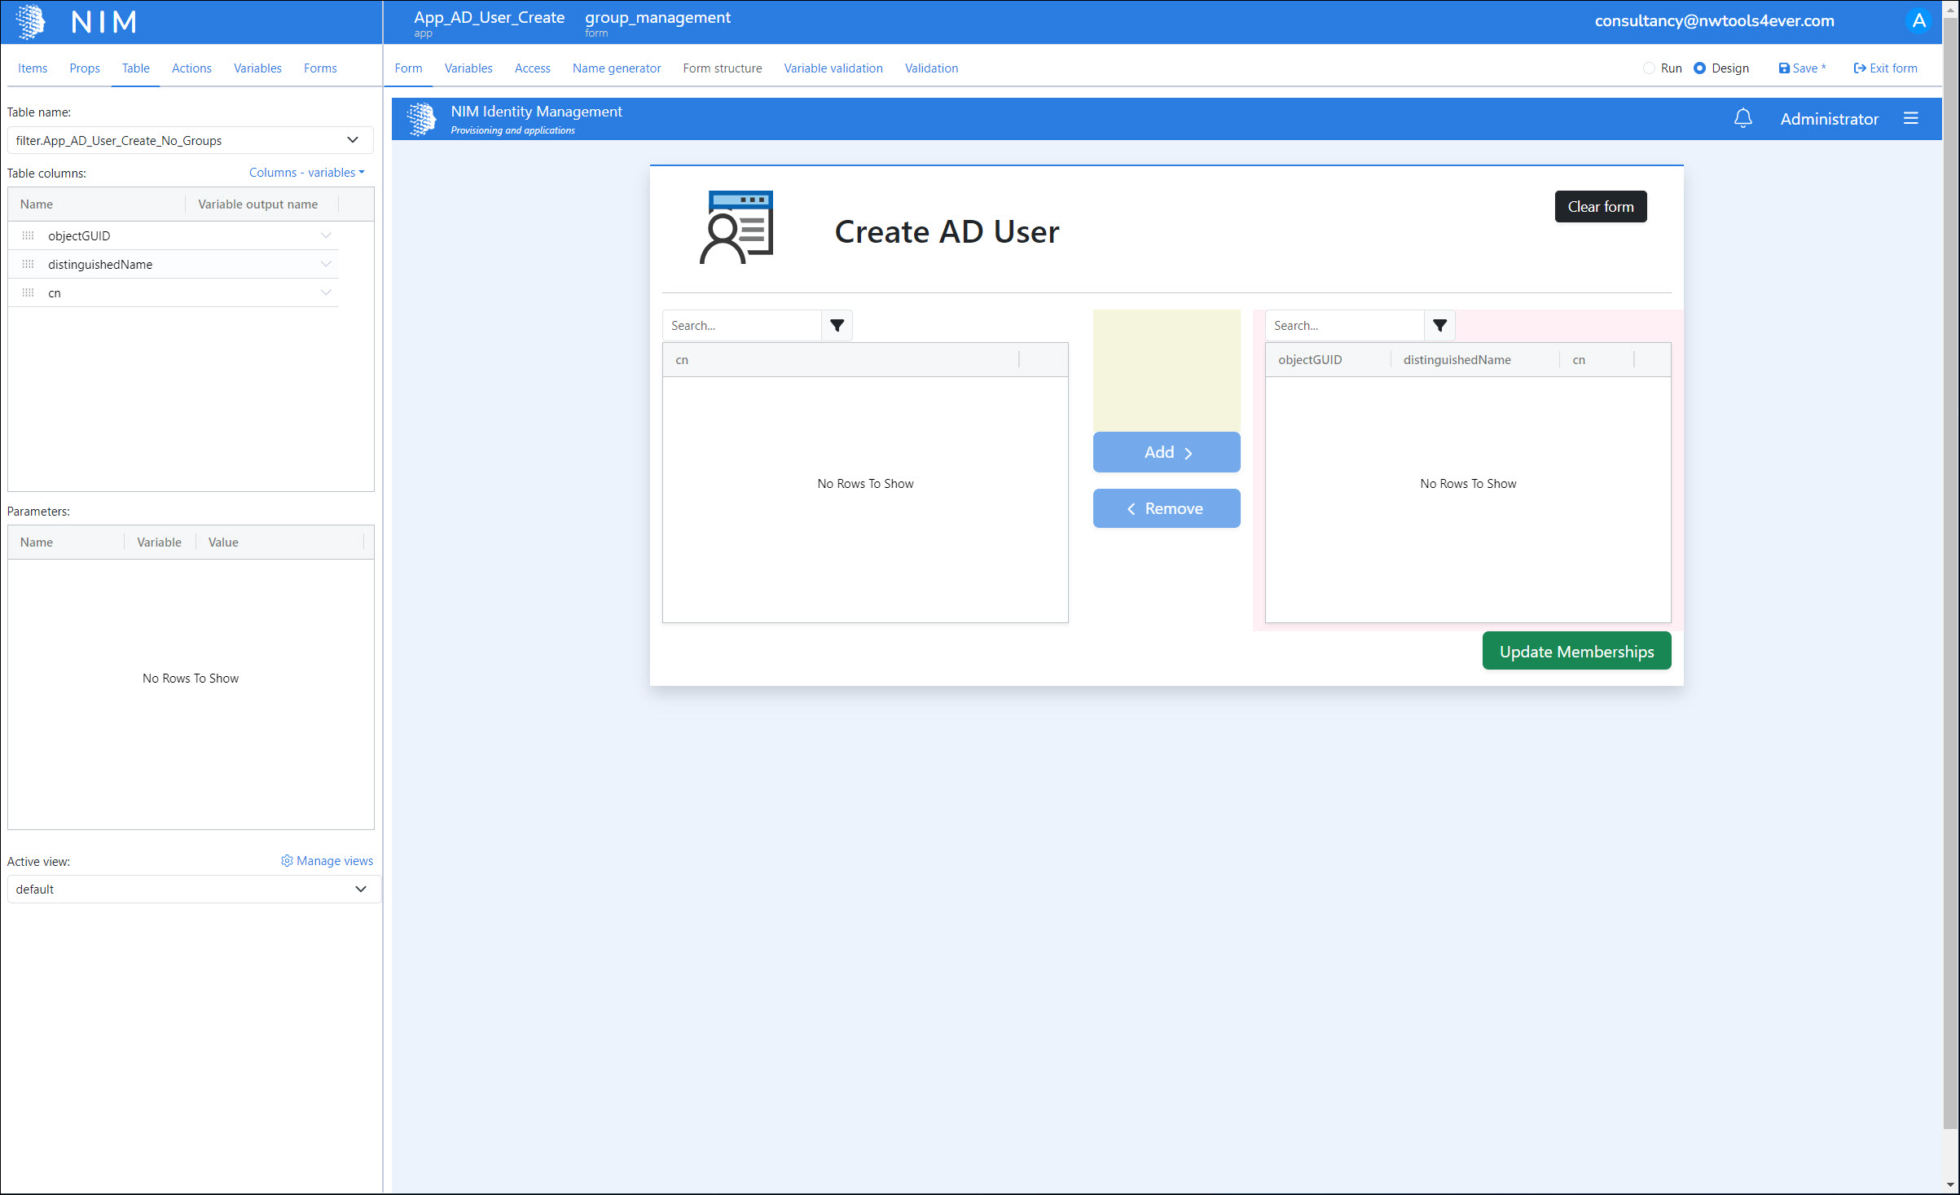Click the Clear form button
The width and height of the screenshot is (1960, 1195).
tap(1600, 207)
